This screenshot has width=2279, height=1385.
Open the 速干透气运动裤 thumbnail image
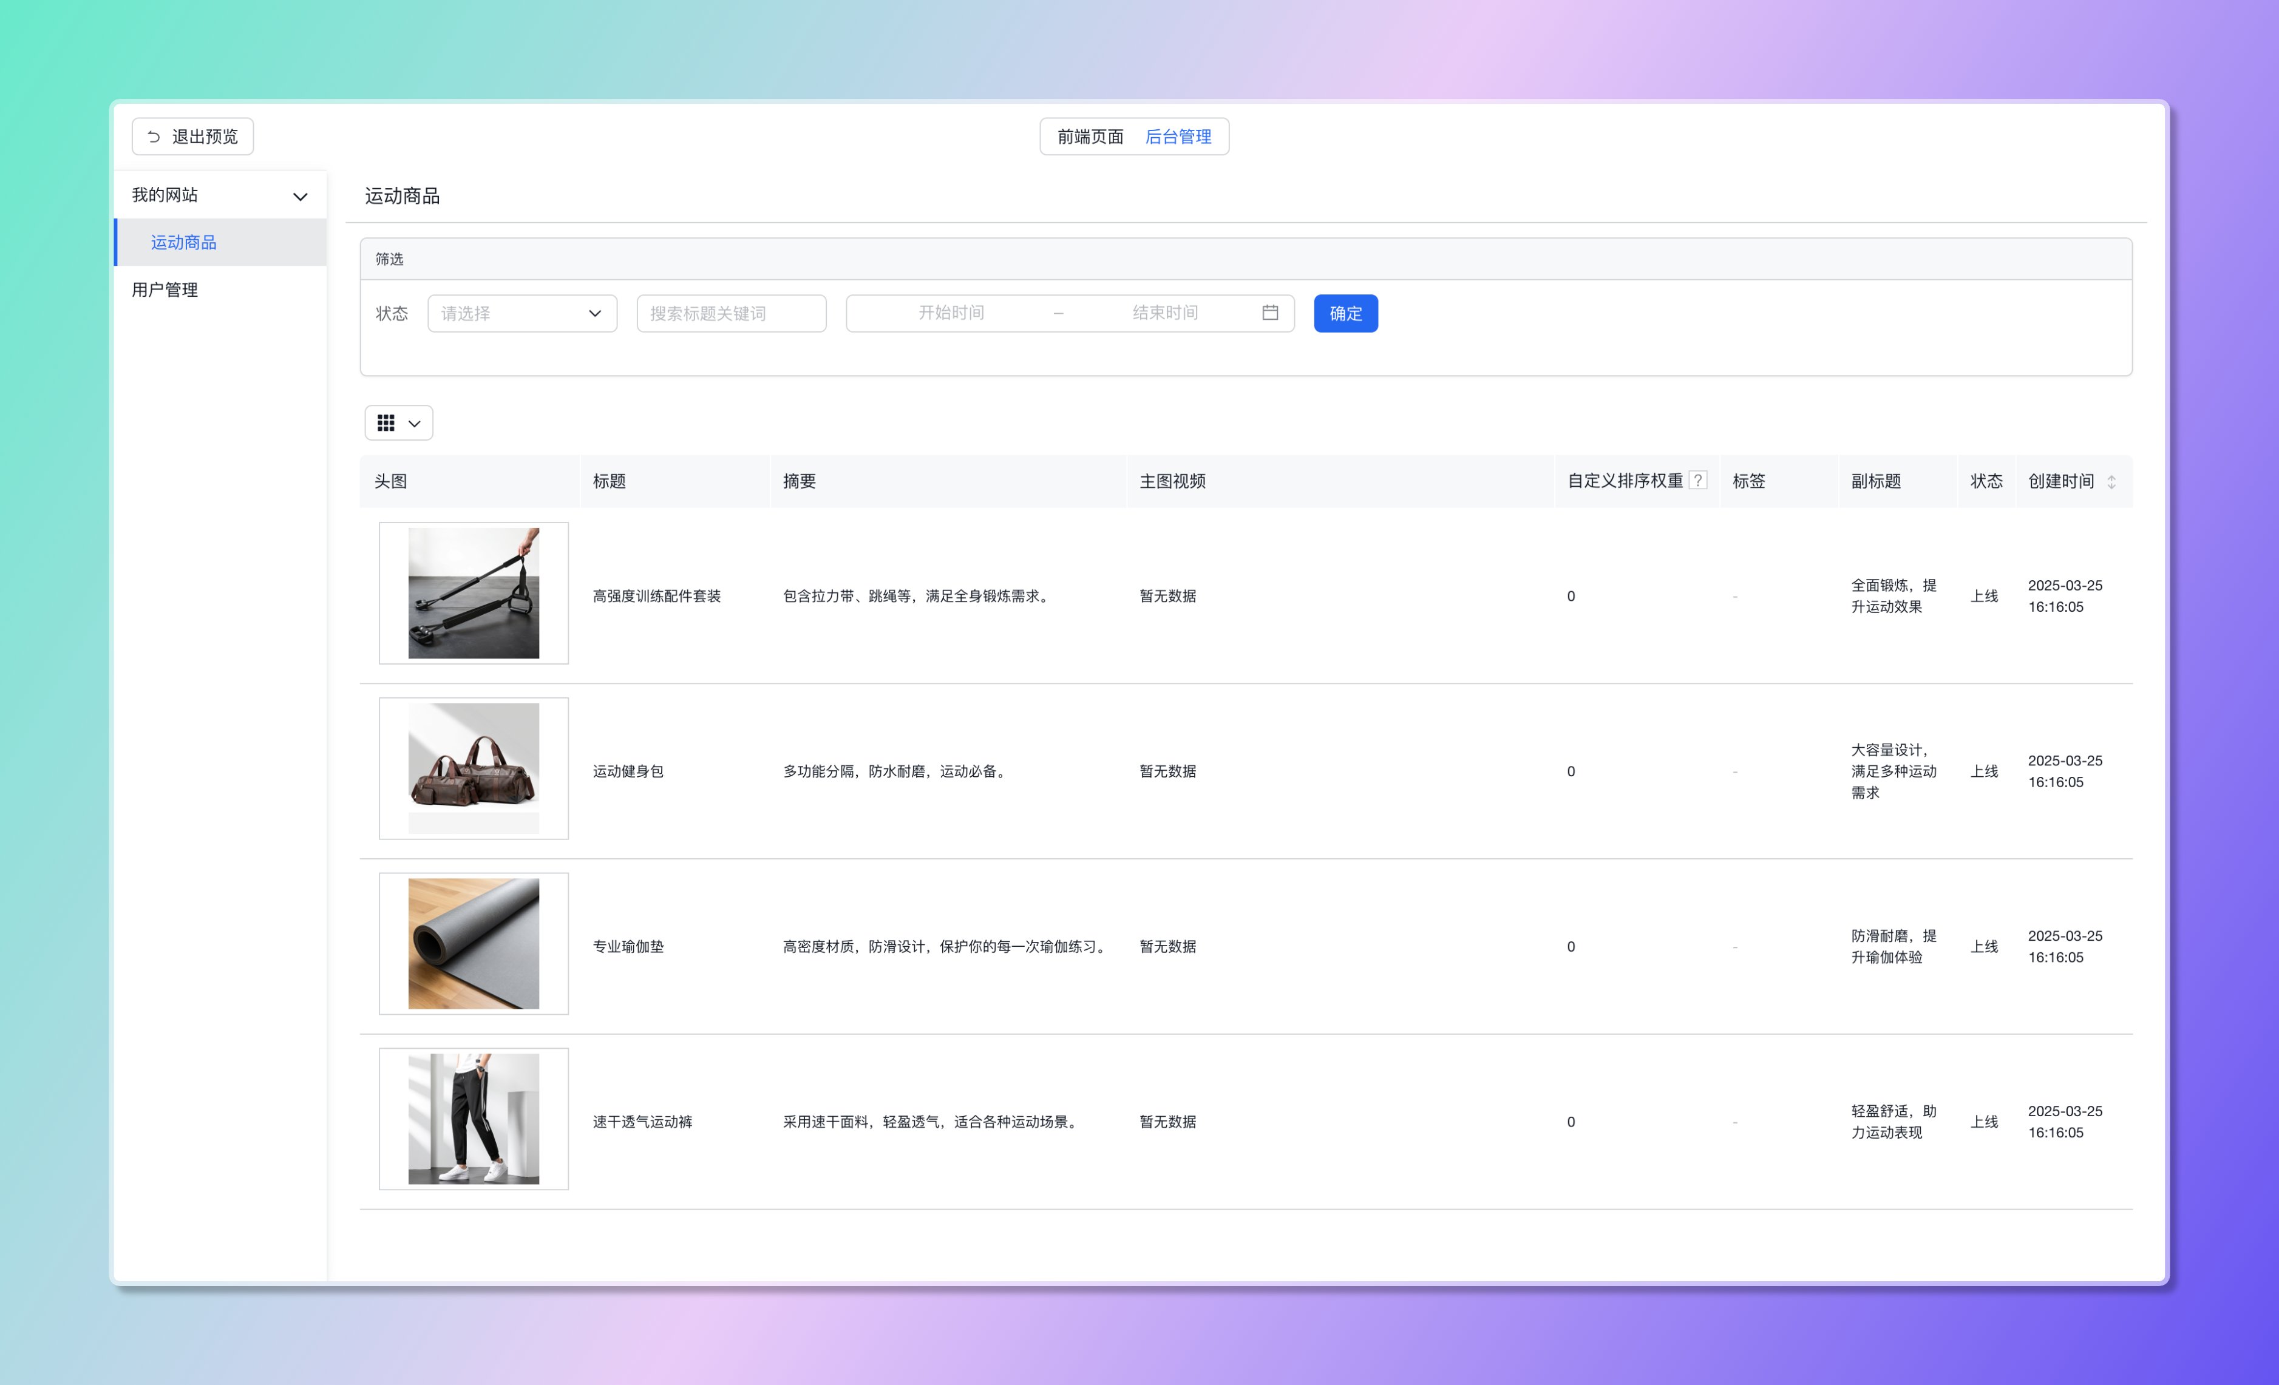pos(474,1119)
